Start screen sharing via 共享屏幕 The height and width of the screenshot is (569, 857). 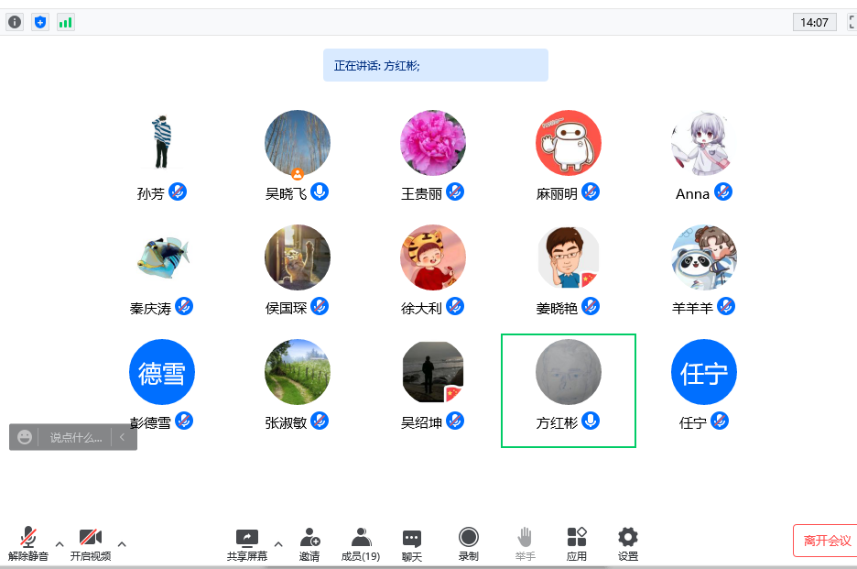pos(247,544)
